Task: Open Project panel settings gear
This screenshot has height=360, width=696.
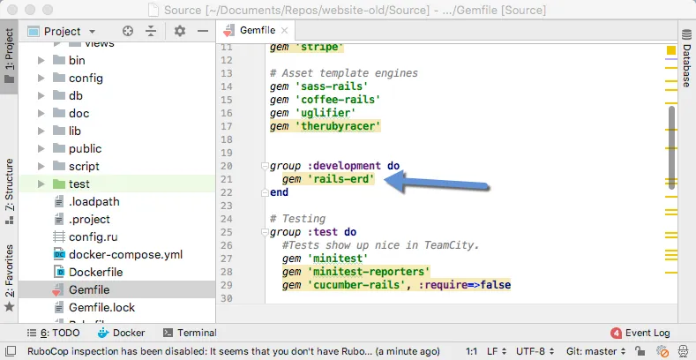Action: pos(180,31)
